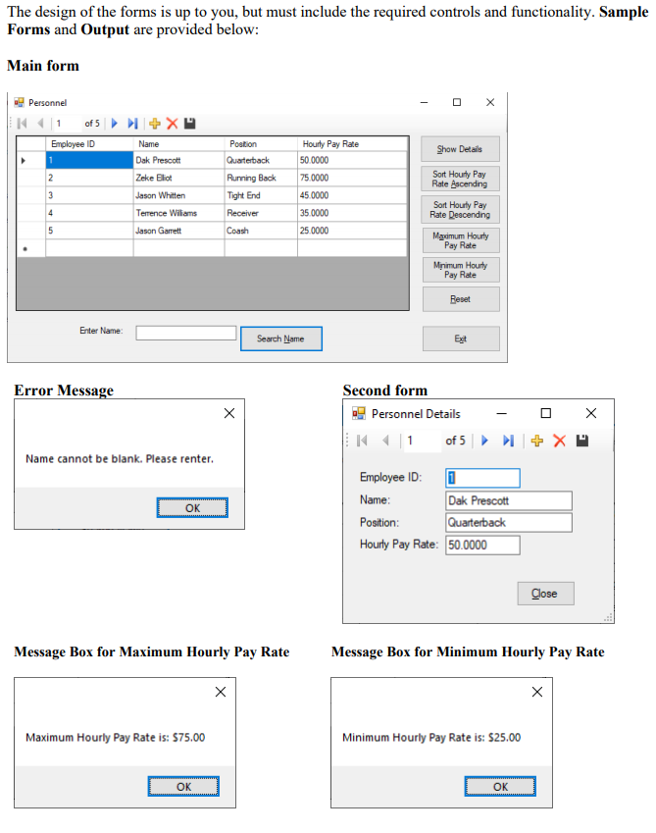Click the Enter Name text field
Viewport: 656px width, 833px height.
(185, 333)
